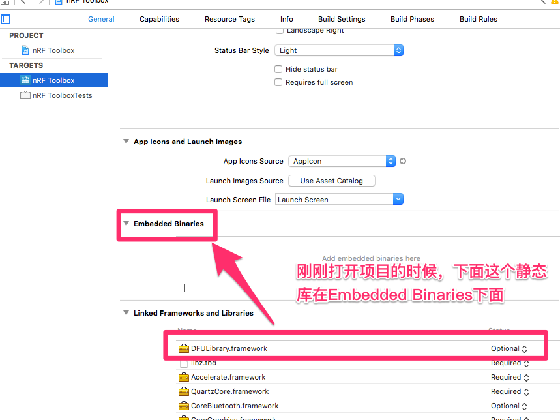
Task: Remove embedded binary with minus button
Action: 201,288
